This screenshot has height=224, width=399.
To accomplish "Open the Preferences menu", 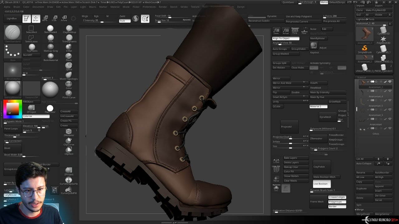I will 149,7.
